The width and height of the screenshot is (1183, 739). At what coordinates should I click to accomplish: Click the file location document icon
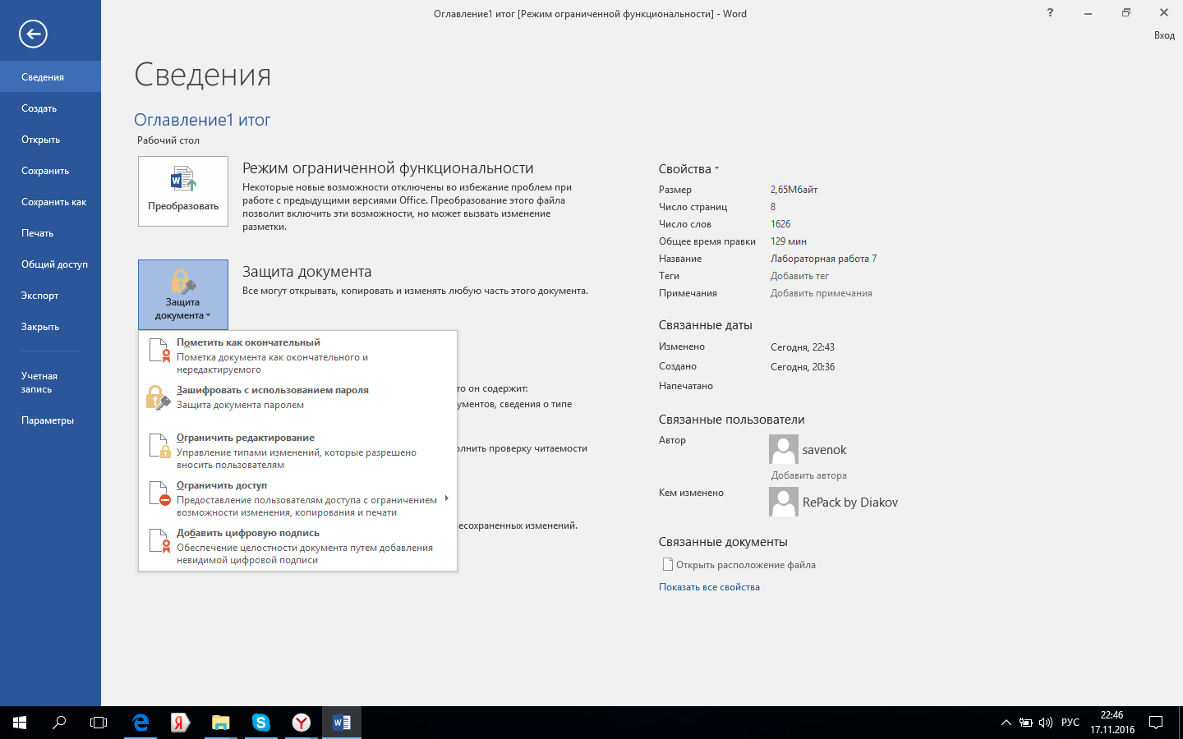point(668,564)
